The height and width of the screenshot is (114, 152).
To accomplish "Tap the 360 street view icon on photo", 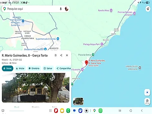I will point(5,99).
